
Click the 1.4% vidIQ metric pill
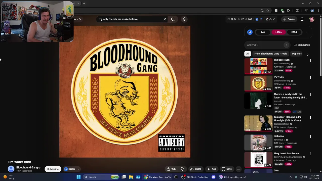[x=263, y=32]
